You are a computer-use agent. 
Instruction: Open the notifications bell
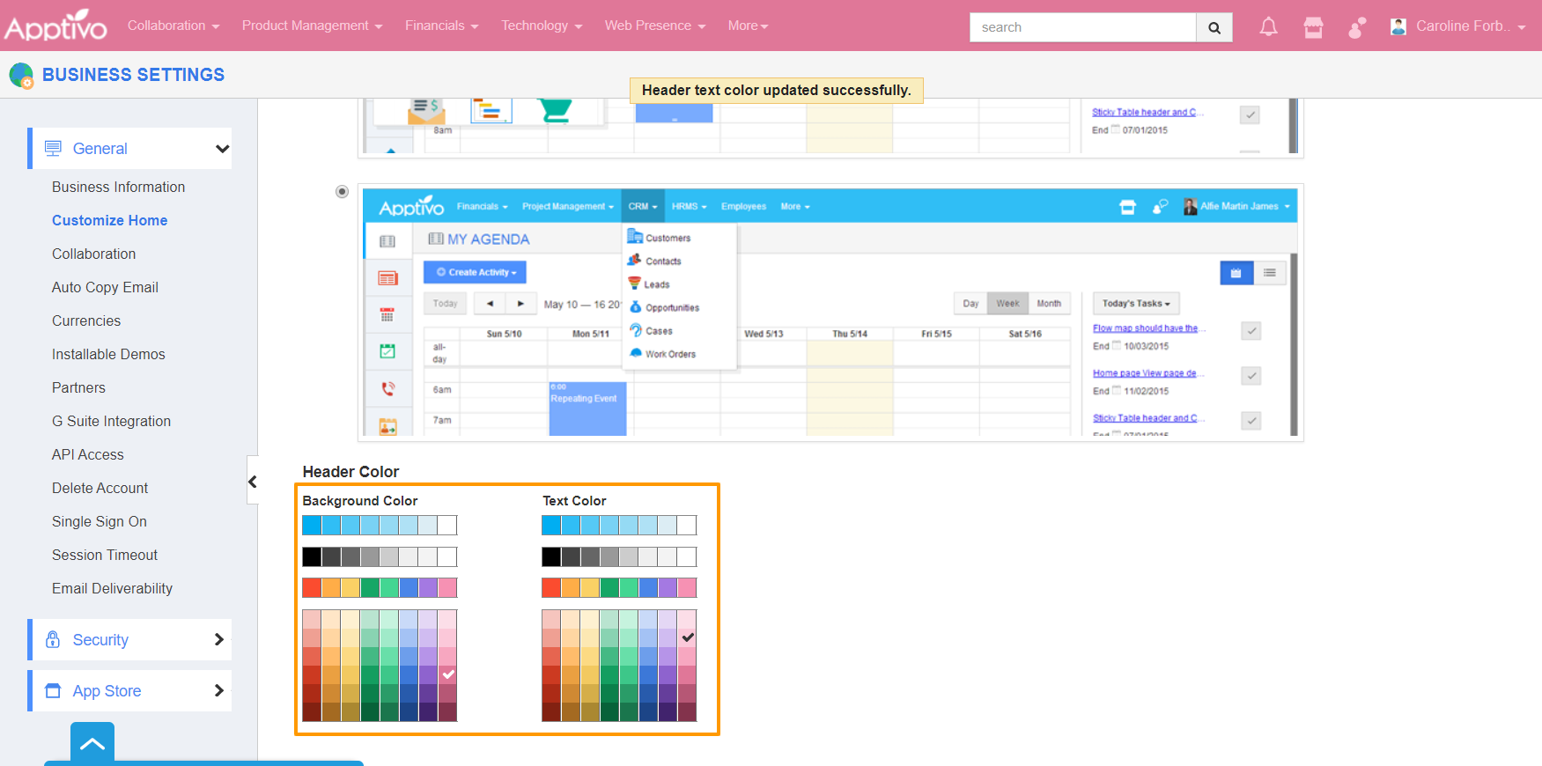pos(1268,27)
